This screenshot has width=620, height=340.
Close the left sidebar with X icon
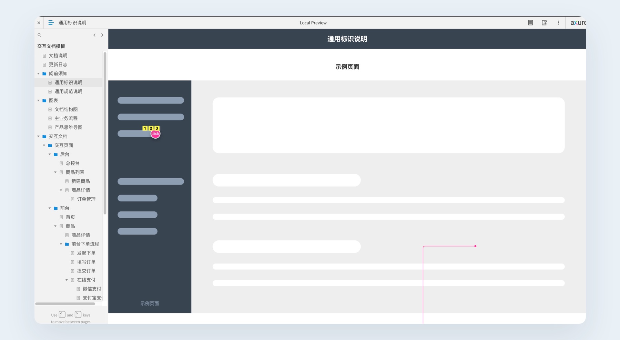(39, 23)
